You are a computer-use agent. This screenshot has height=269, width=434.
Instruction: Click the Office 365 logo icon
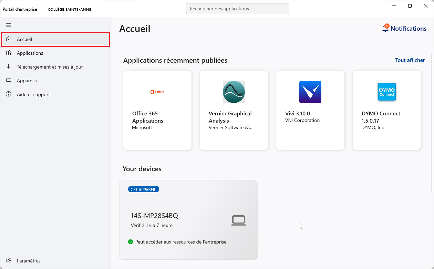[x=157, y=92]
